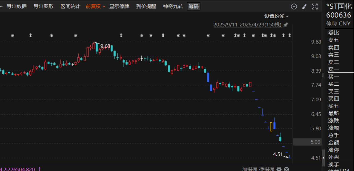Screen dimensions: 354x171
Task: Click the rightmost up-down arrow event marker
Action: tap(290, 35)
